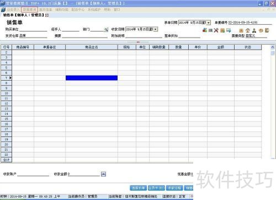The height and width of the screenshot is (200, 276).
Task: Open the 辅助功能 menu
Action: (62, 9)
